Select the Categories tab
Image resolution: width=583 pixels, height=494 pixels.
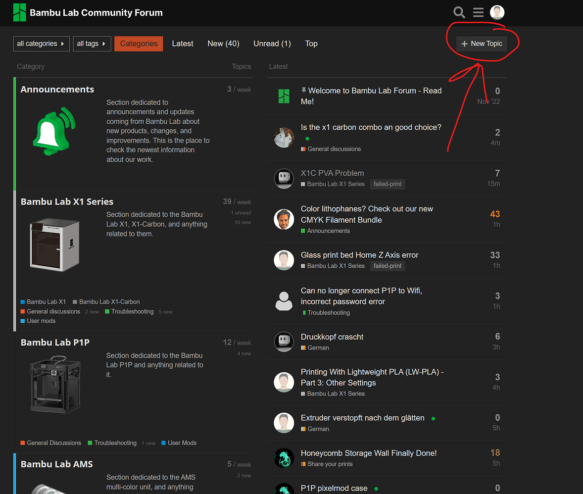pyautogui.click(x=139, y=44)
